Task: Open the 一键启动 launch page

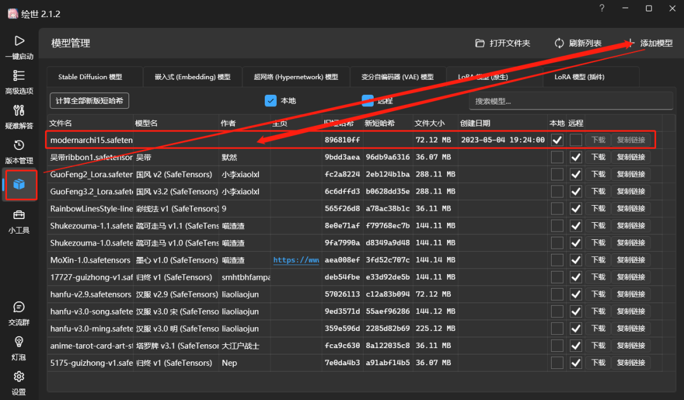Action: click(x=19, y=47)
